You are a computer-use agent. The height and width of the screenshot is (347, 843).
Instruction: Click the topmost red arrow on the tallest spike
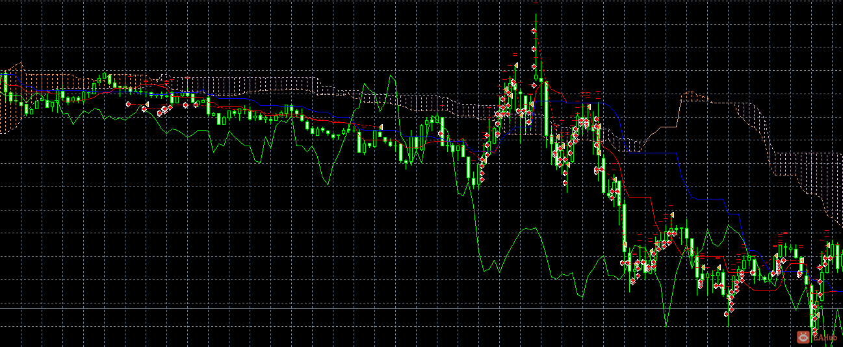coord(535,31)
